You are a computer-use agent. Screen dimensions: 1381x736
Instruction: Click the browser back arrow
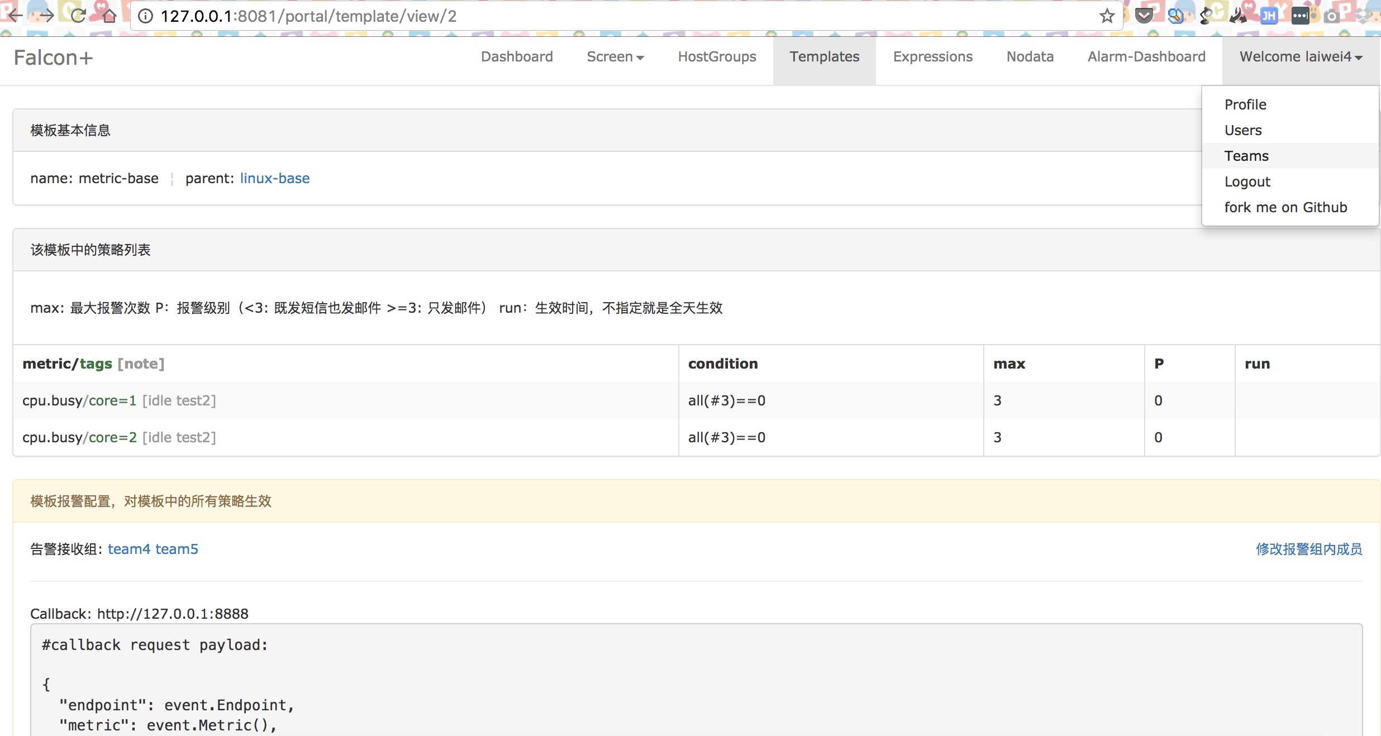pyautogui.click(x=15, y=16)
